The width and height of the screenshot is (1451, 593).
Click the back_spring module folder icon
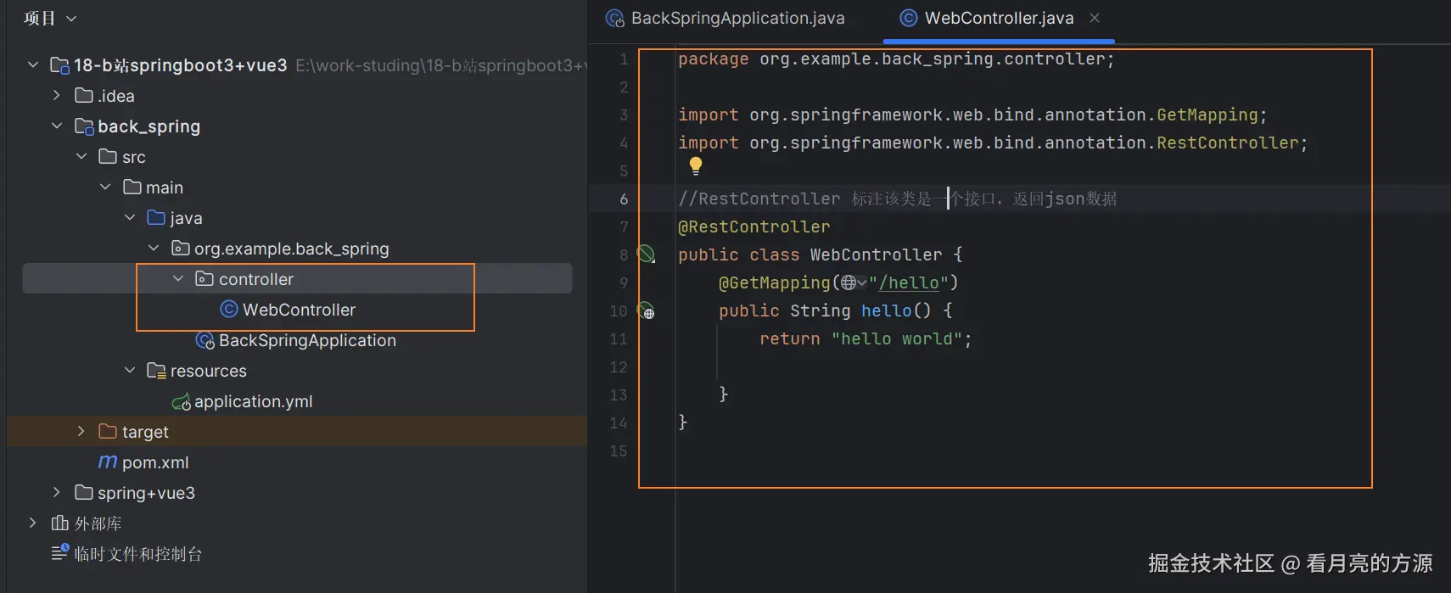pyautogui.click(x=84, y=126)
